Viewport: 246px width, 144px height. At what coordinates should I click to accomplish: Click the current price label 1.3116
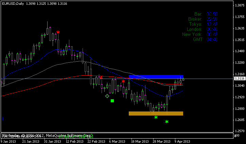pyautogui.click(x=239, y=79)
